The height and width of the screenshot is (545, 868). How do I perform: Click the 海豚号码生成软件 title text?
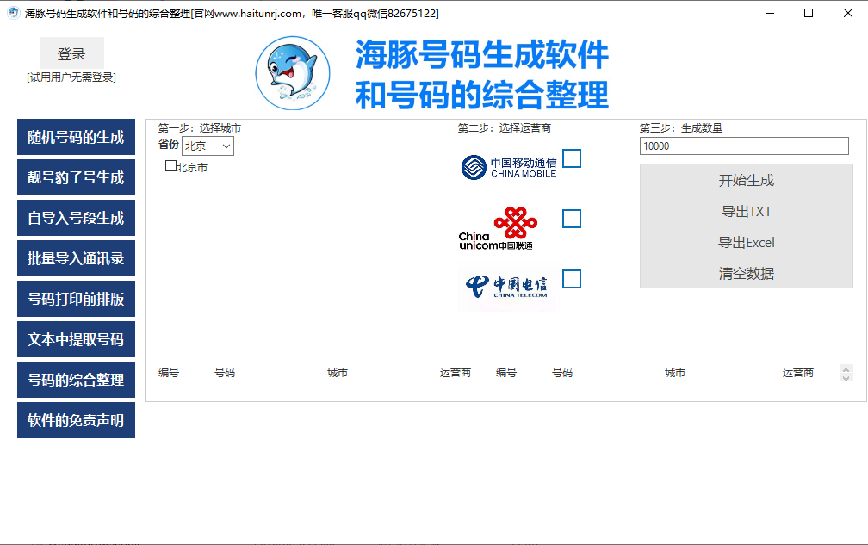481,55
